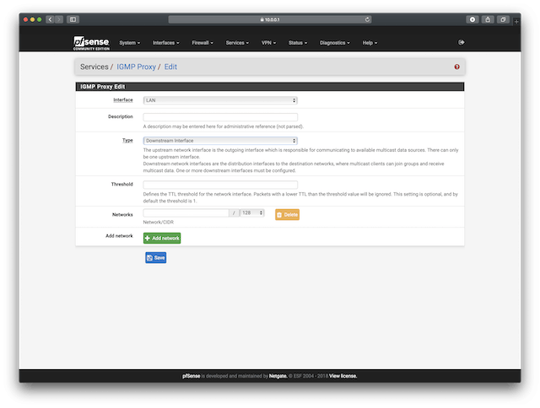
Task: Click the pfSense footer link
Action: tap(192, 376)
